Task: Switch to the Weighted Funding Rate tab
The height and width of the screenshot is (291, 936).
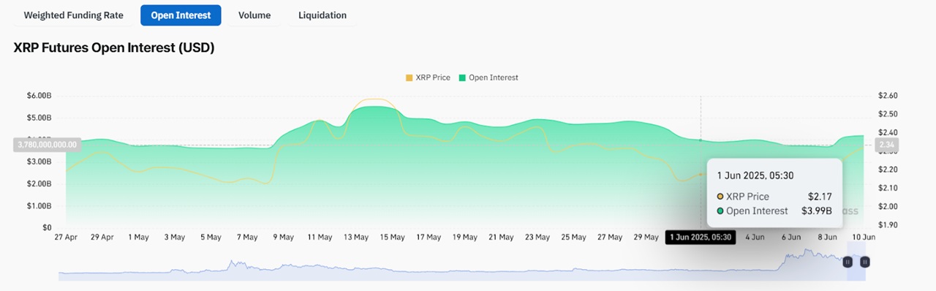Action: pyautogui.click(x=73, y=15)
